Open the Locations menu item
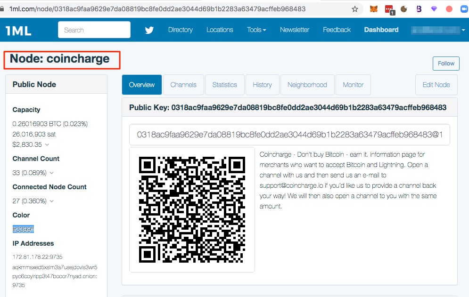Screen dimensions: 469x297 [x=220, y=30]
